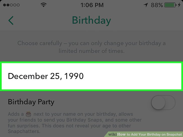This screenshot has width=183, height=137.
Task: Tap the back chevron arrow
Action: point(11,20)
